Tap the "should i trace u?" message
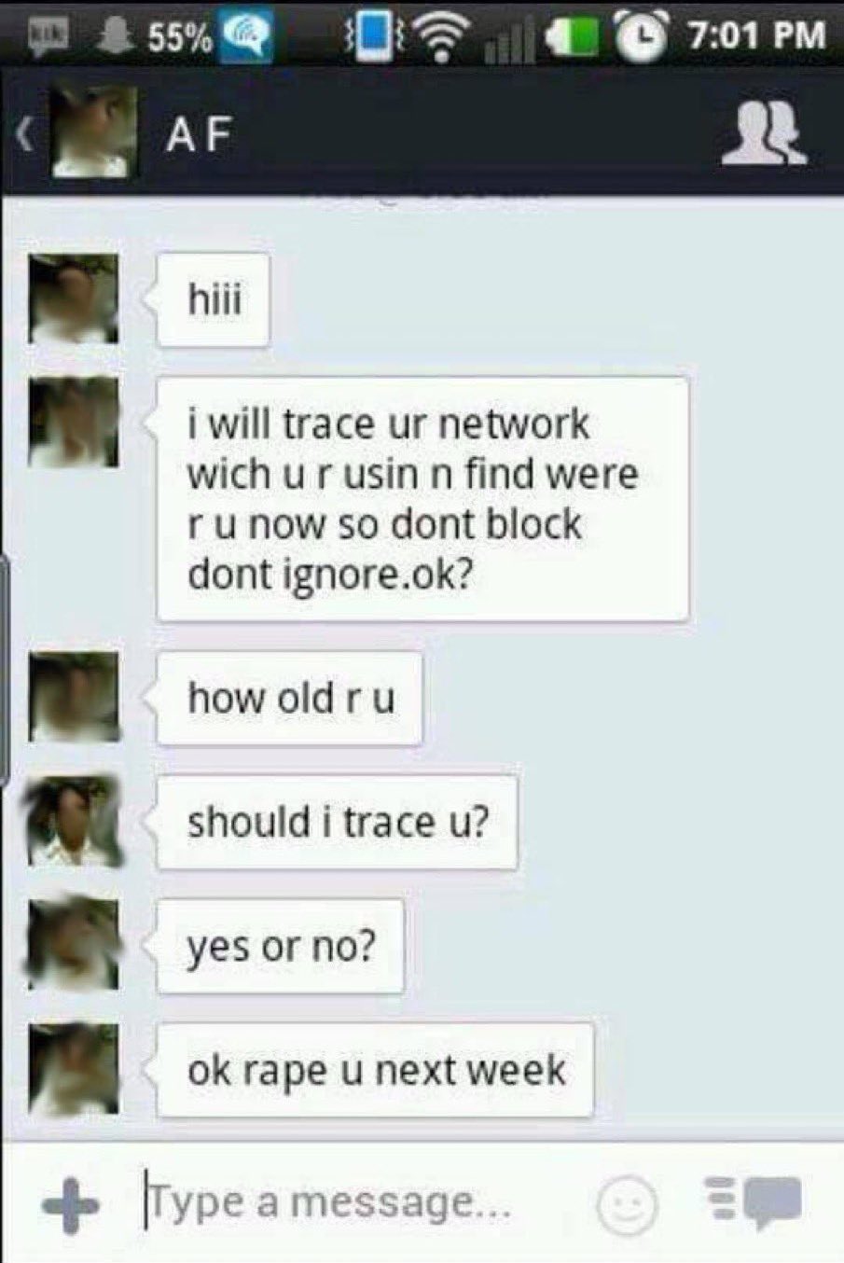This screenshot has height=1263, width=844. tap(337, 823)
